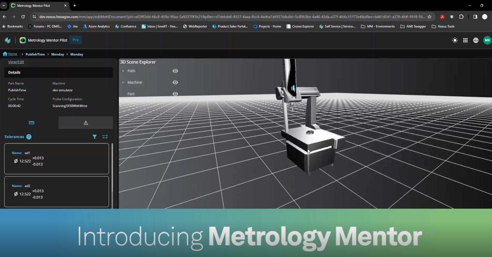
Task: Select the ad1 tolerance card
Action: point(56,159)
